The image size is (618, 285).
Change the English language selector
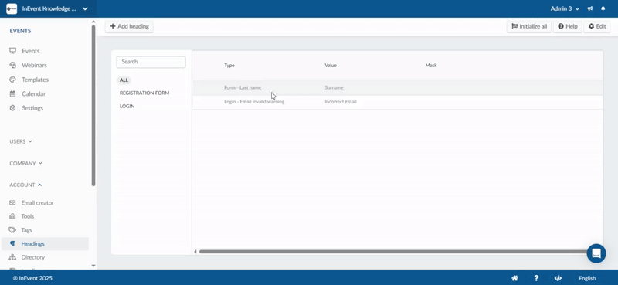pyautogui.click(x=587, y=278)
